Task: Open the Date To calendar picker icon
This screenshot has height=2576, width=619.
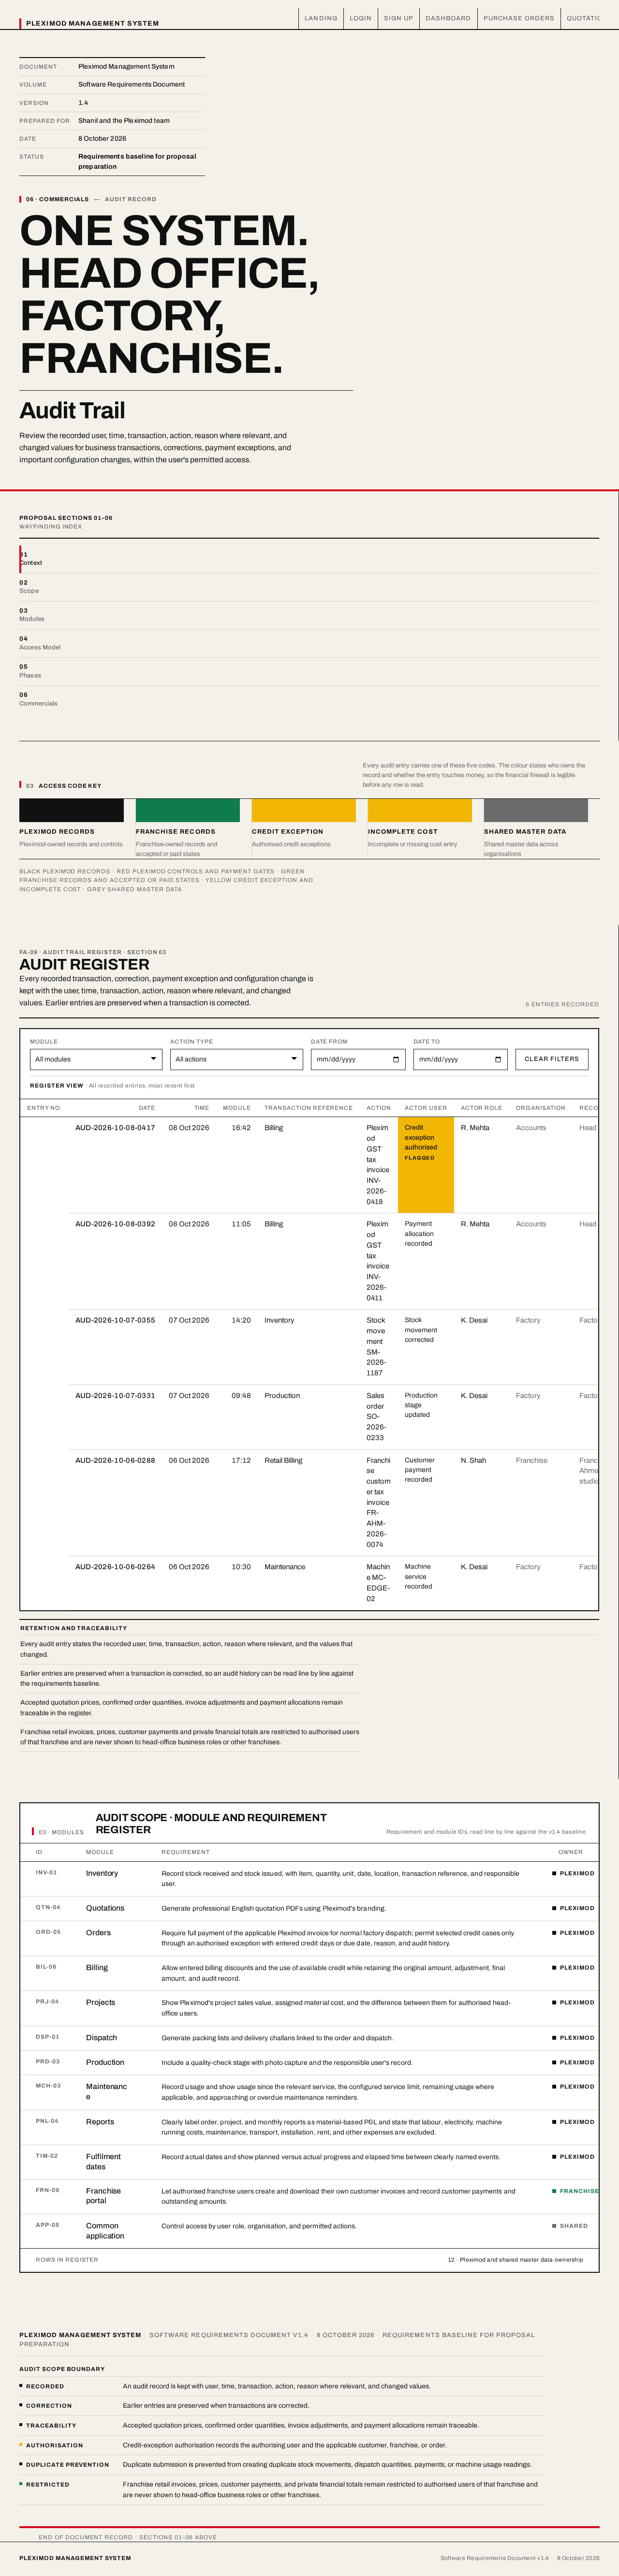Action: [x=498, y=1059]
